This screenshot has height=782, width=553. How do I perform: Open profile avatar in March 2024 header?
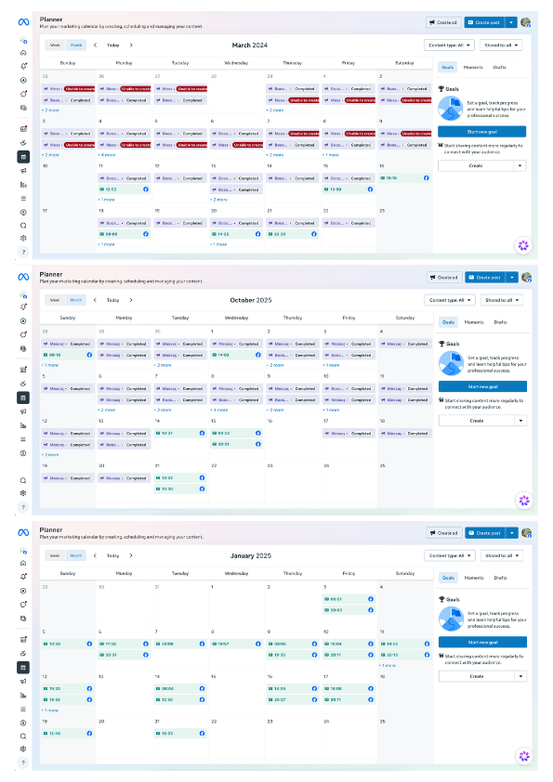pos(525,22)
